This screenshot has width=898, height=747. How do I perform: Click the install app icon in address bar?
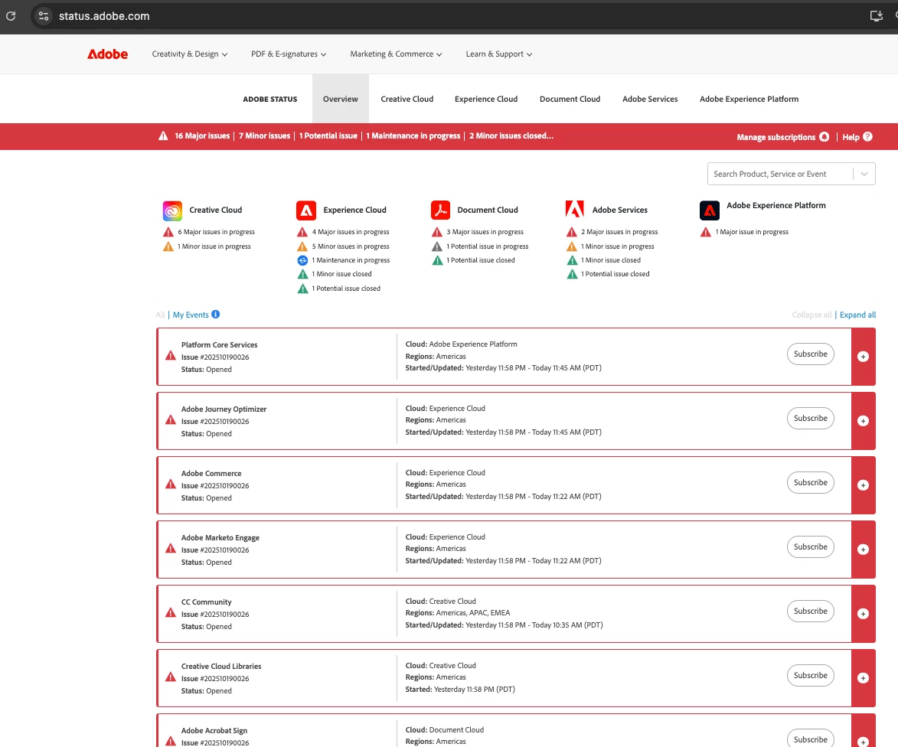click(876, 16)
